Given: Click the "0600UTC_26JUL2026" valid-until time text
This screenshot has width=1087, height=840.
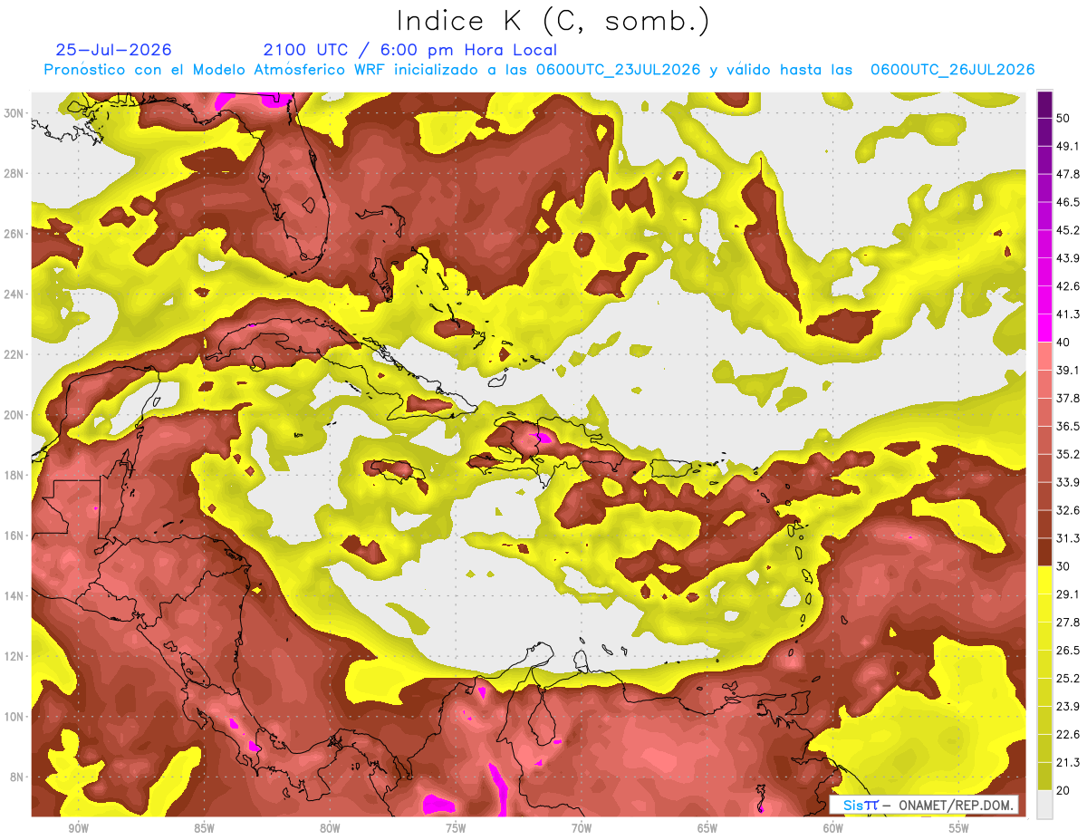Looking at the screenshot, I should click(952, 70).
